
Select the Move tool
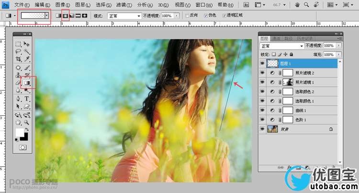click(27, 44)
